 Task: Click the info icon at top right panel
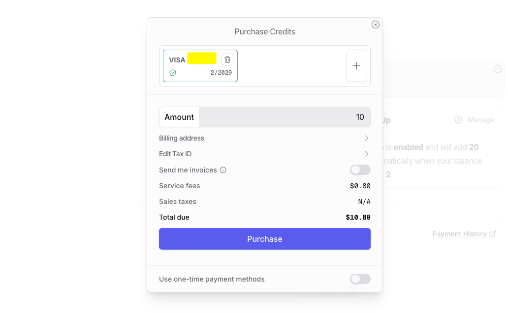(x=498, y=69)
